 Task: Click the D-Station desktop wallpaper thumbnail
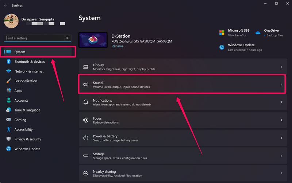point(93,40)
